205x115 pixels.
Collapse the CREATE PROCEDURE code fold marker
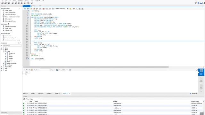pos(30,17)
